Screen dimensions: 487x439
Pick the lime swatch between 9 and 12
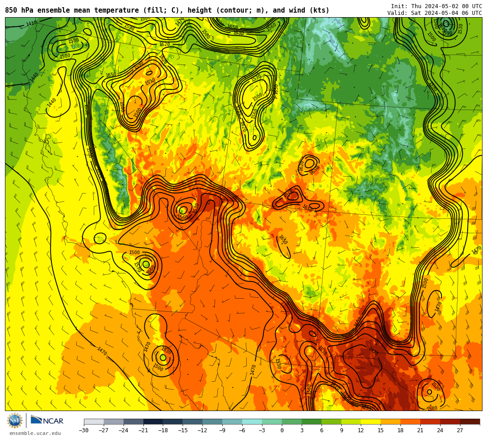point(351,421)
